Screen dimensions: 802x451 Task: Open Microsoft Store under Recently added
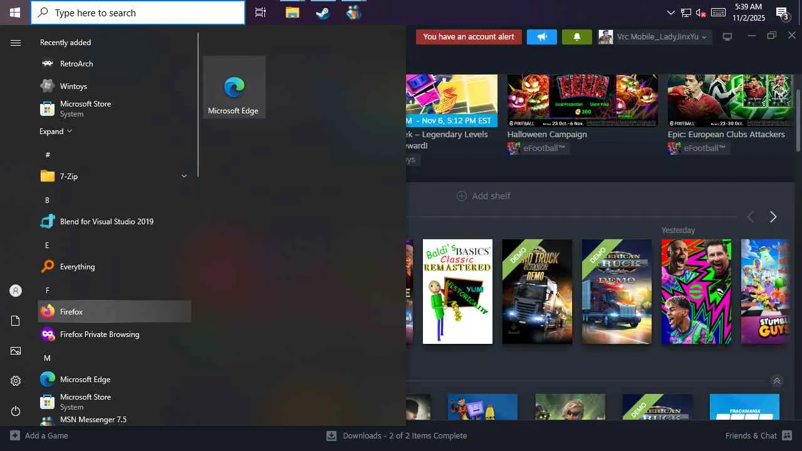coord(115,109)
